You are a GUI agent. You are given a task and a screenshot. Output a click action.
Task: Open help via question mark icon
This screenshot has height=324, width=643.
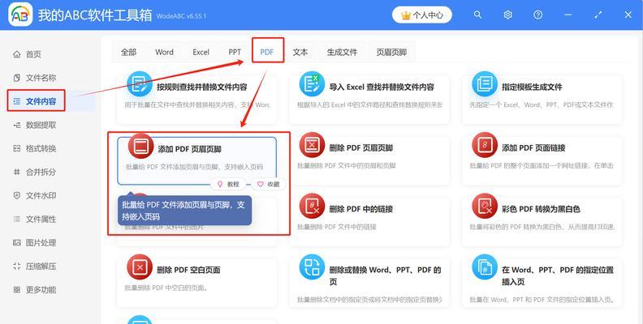coord(538,15)
